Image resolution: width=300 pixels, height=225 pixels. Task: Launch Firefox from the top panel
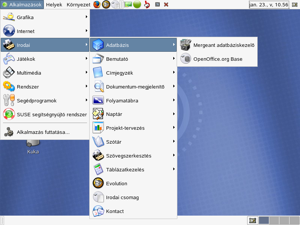coord(97,4)
